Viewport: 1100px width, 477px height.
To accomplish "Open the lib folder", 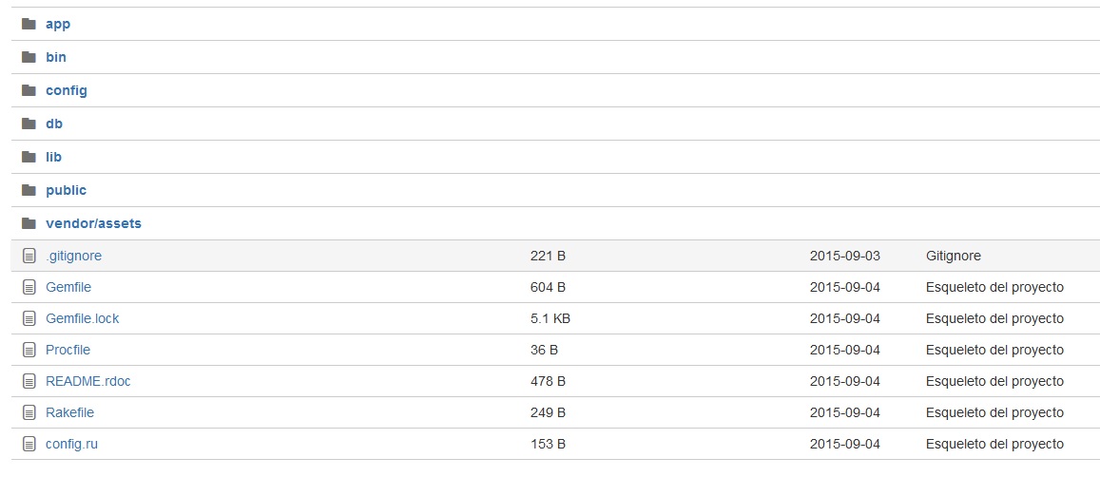I will tap(53, 157).
